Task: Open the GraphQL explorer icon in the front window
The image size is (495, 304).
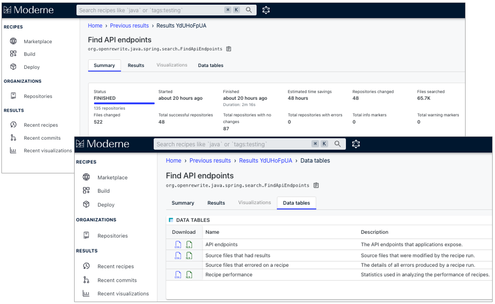Action: pyautogui.click(x=356, y=144)
